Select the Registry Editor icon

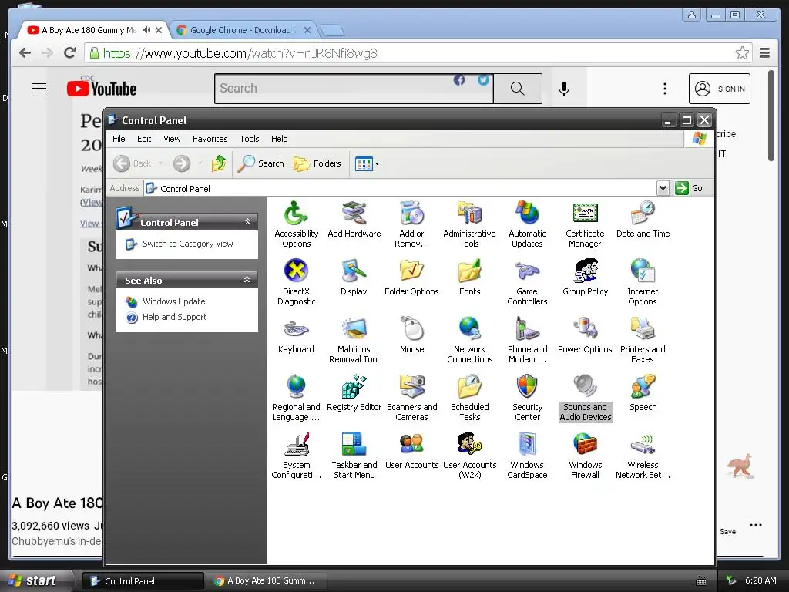point(354,393)
